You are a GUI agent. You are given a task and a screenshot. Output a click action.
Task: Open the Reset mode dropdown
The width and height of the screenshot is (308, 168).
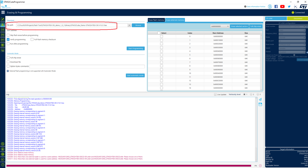tap(292, 44)
